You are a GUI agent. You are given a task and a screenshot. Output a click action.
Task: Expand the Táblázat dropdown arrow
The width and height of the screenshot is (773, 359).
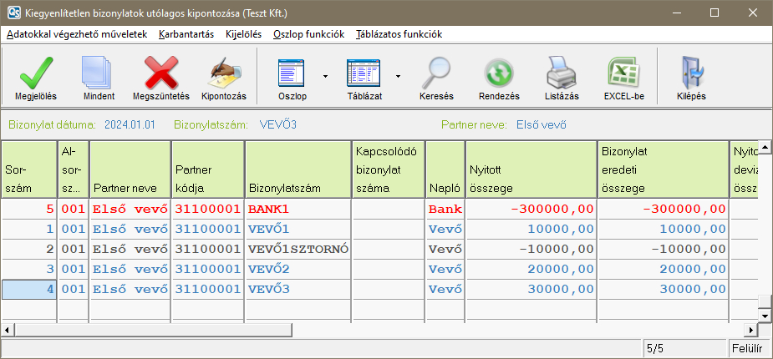pos(398,76)
